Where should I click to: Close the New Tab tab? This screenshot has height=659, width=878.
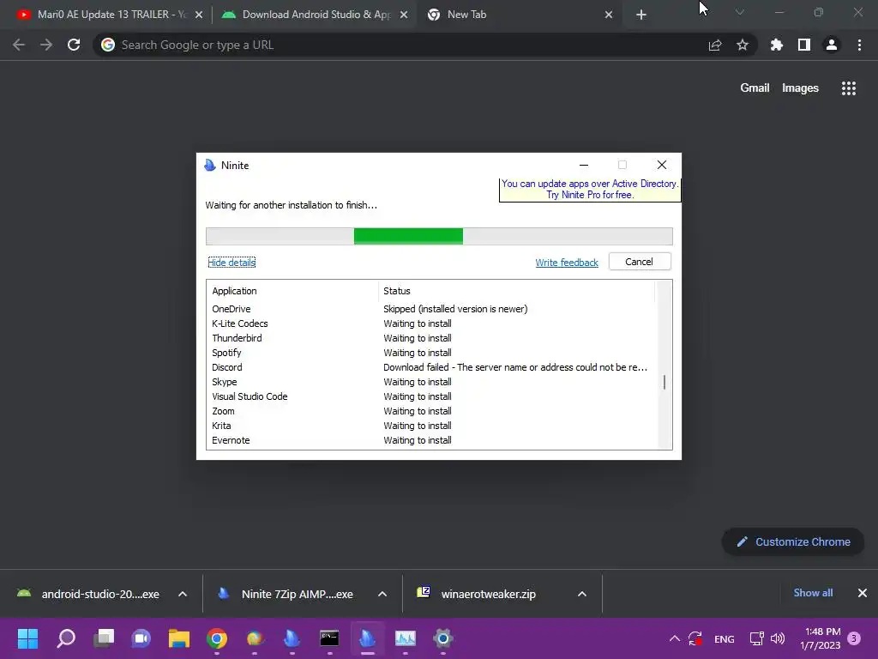609,15
